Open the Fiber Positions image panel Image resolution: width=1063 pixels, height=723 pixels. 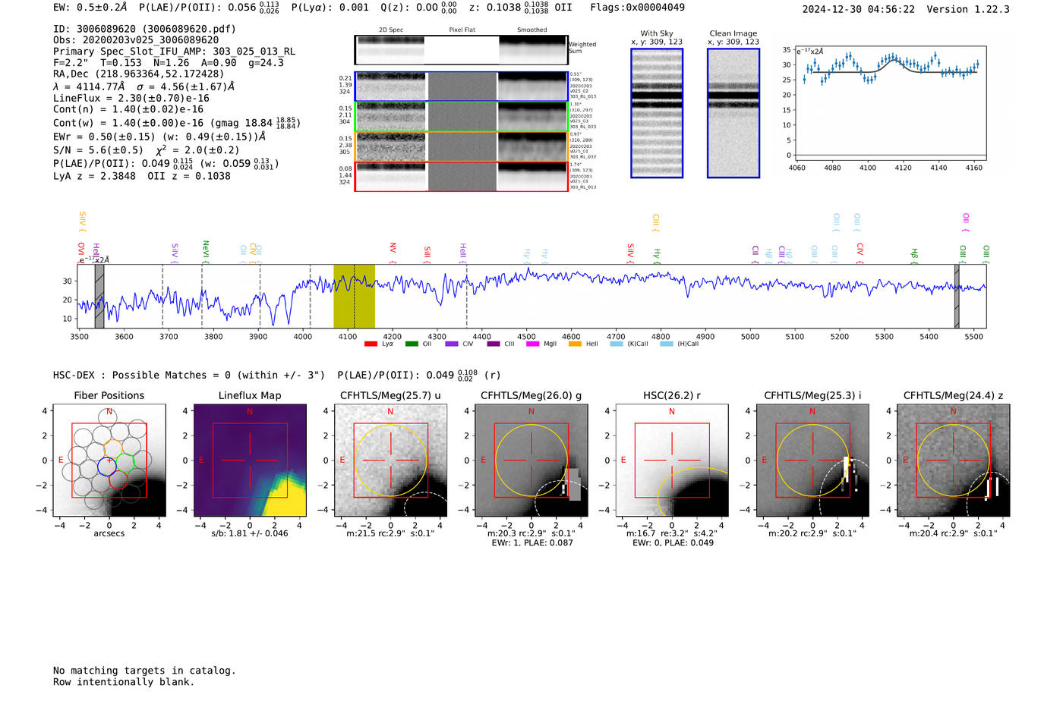click(x=109, y=461)
